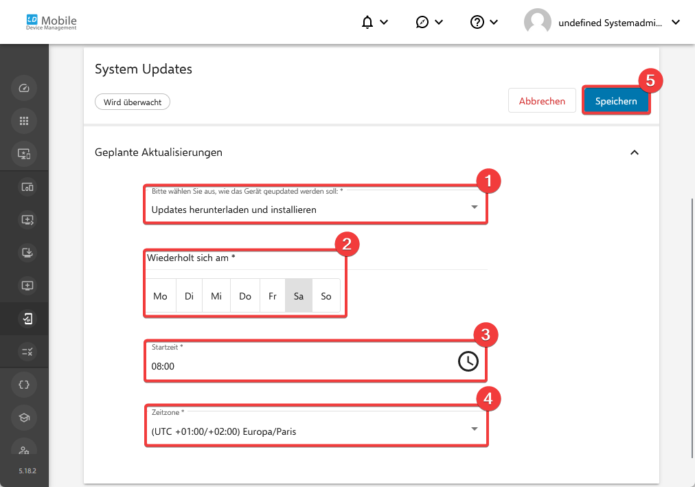Click the user avatar picture

pyautogui.click(x=537, y=22)
